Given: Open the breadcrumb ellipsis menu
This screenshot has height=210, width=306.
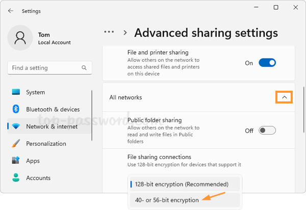Looking at the screenshot, I should pyautogui.click(x=109, y=32).
